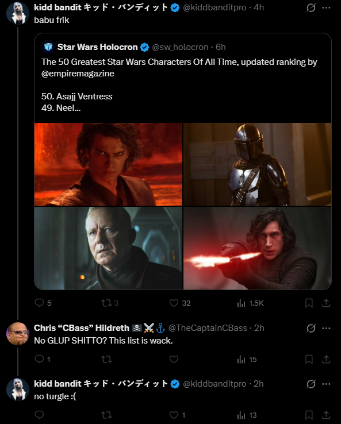Viewport: 341px width, 424px height.
Task: Bookmark the babu frik tweet
Action: (x=309, y=303)
